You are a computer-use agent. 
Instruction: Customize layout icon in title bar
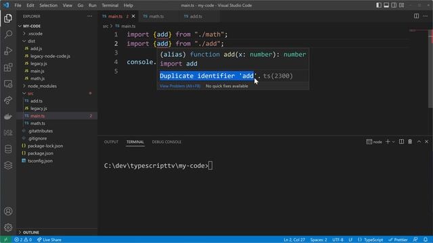click(x=401, y=5)
